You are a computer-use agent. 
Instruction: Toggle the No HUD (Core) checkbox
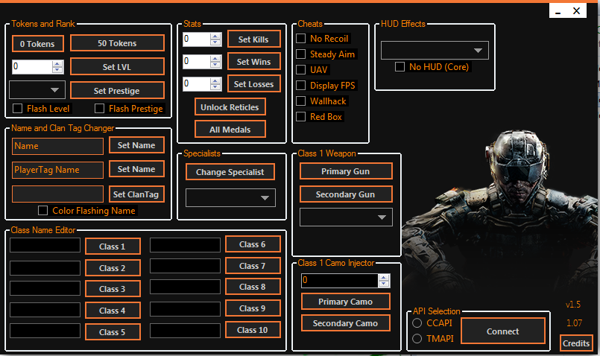tap(400, 67)
